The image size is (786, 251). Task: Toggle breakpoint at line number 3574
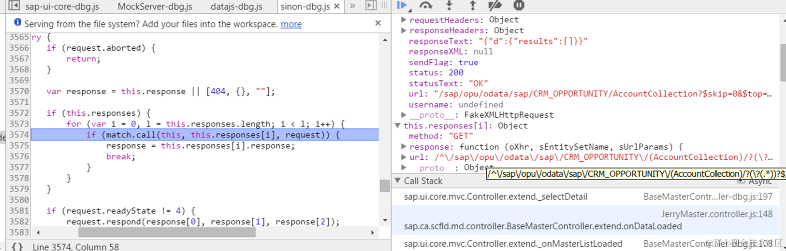(x=19, y=135)
